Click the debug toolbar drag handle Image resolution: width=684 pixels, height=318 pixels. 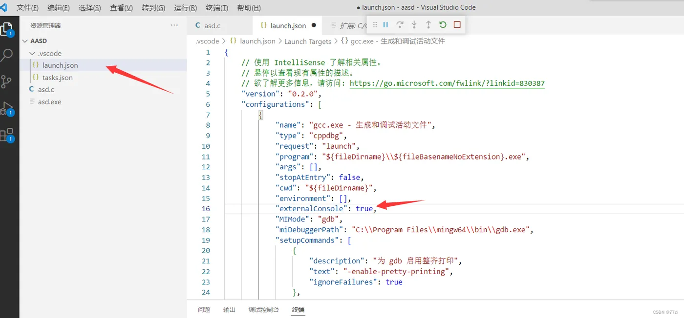pos(375,25)
